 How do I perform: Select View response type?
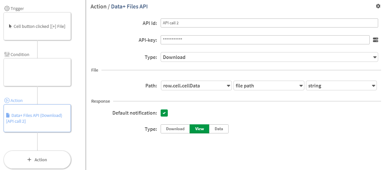199,129
